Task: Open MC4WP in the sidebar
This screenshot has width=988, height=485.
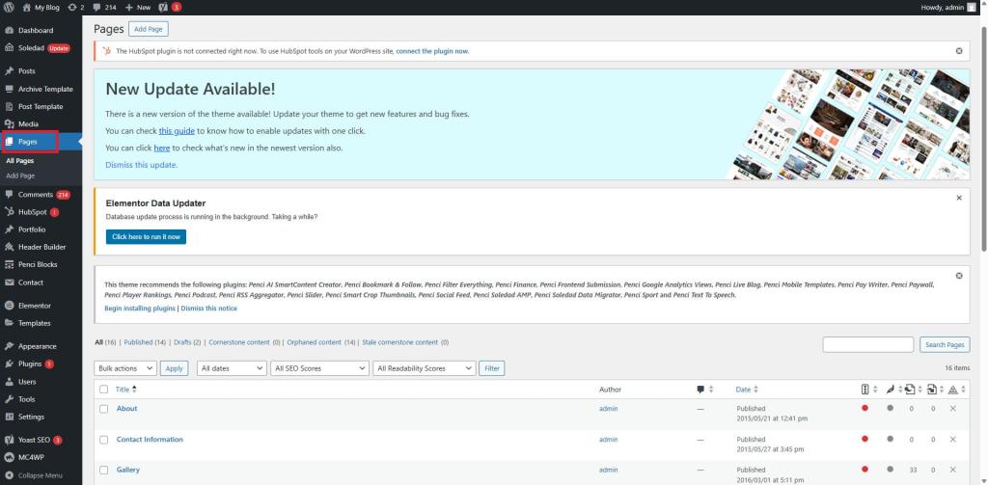Action: [31, 457]
